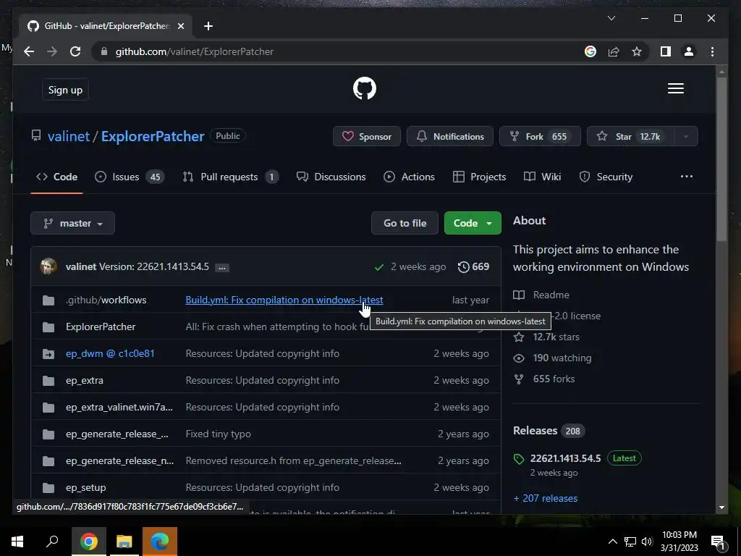Expand the green Code dropdown

(473, 223)
